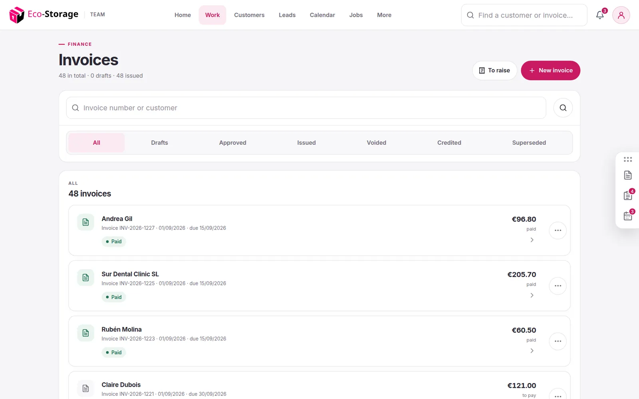The image size is (639, 399).
Task: Switch to the Drafts tab
Action: click(x=159, y=143)
